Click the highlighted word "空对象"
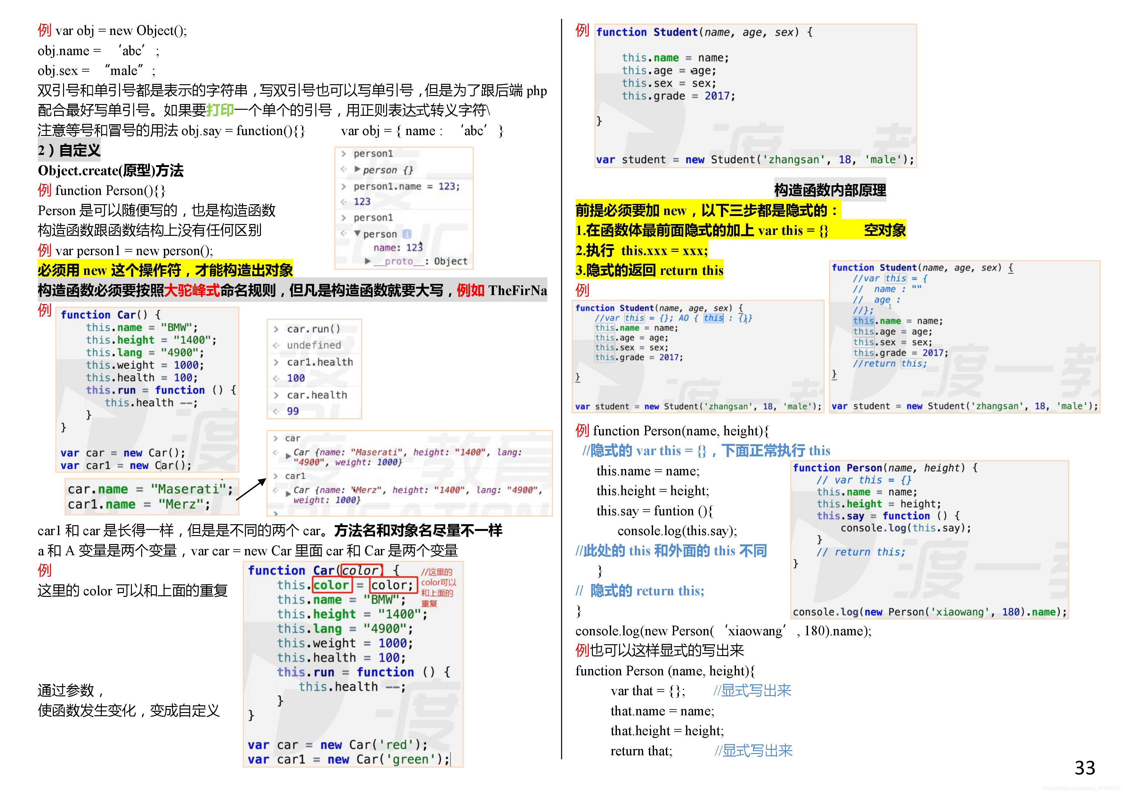The height and width of the screenshot is (794, 1123). pyautogui.click(x=885, y=230)
